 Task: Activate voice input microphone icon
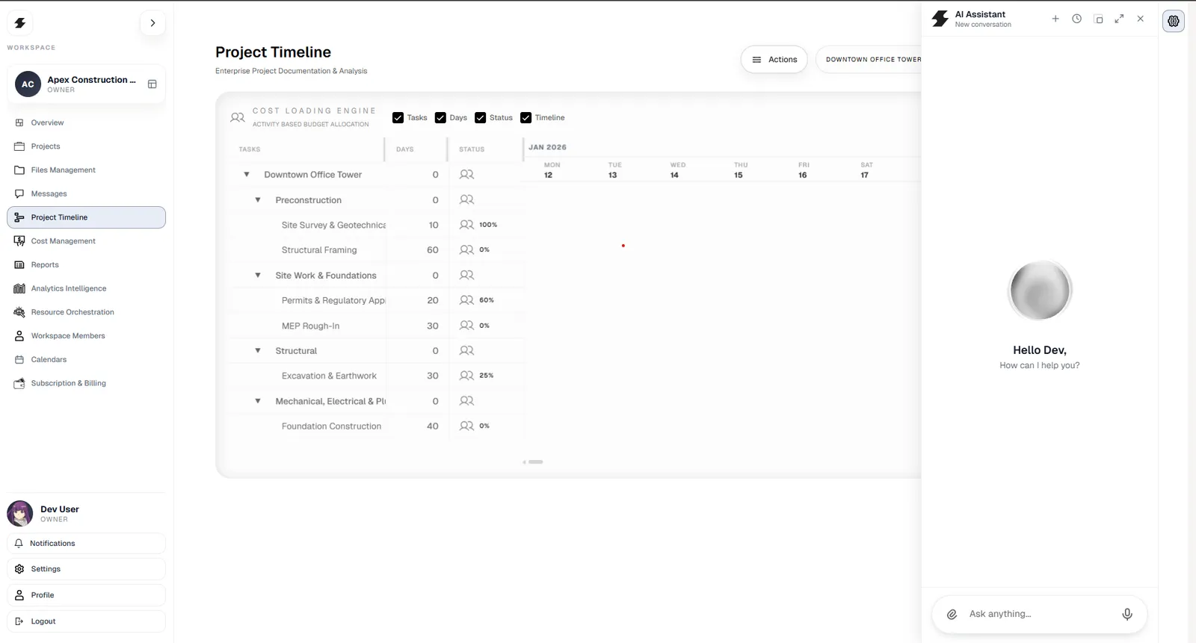point(1127,614)
